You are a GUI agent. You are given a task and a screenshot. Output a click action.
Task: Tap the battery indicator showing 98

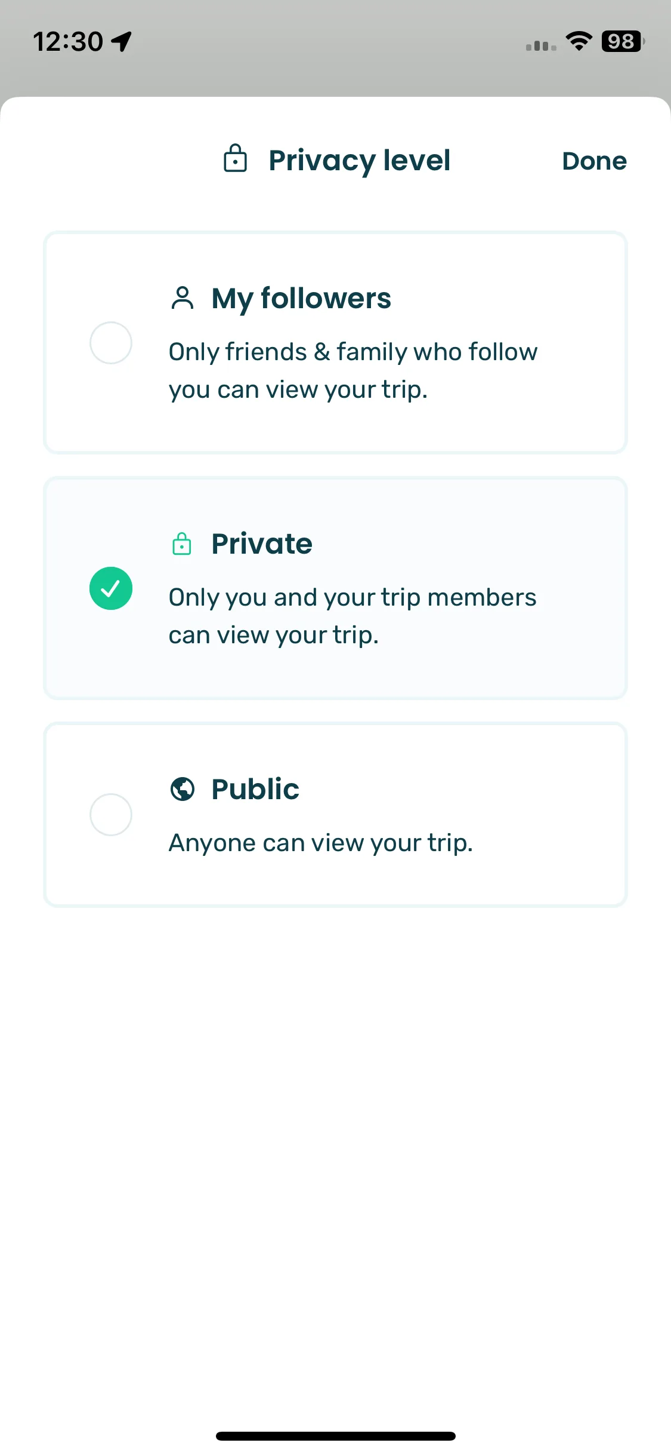(623, 41)
